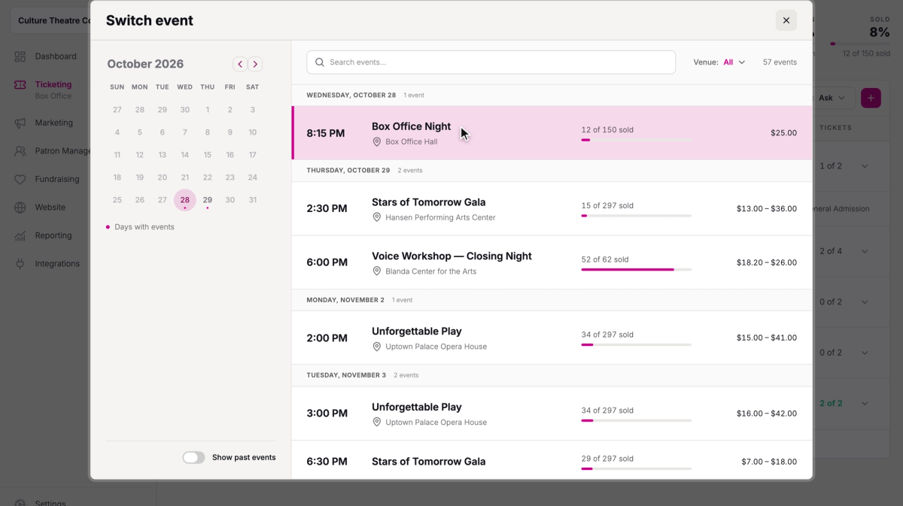Viewport: 903px width, 506px height.
Task: Go to the previous calendar month
Action: point(240,65)
